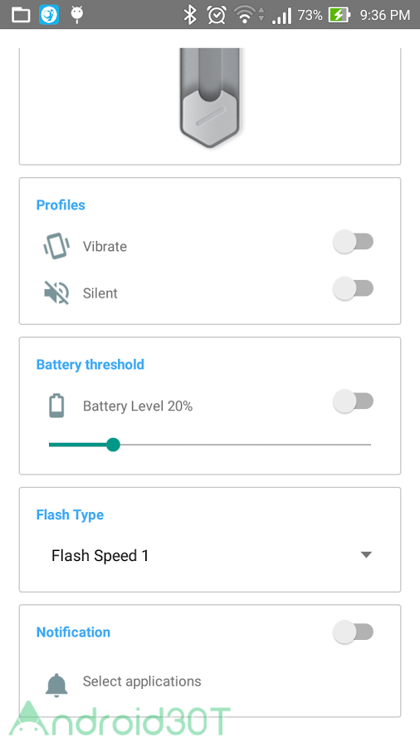
Task: Tap the Android debug bug icon
Action: 76,15
